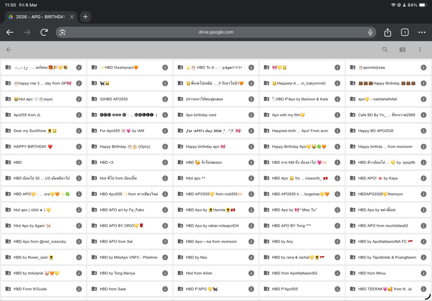The width and height of the screenshot is (432, 301).
Task: Open folder HBD APO from mochibites62
Action: point(388,226)
